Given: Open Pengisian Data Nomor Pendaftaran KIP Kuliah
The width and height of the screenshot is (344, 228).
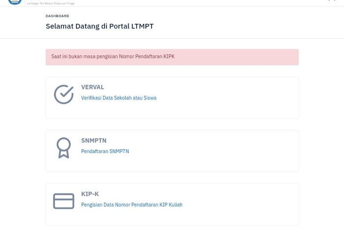Looking at the screenshot, I should tap(132, 204).
